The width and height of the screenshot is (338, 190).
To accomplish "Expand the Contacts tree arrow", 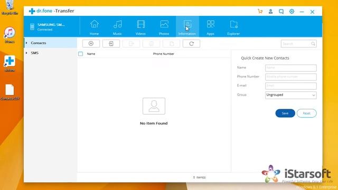I will coord(26,43).
